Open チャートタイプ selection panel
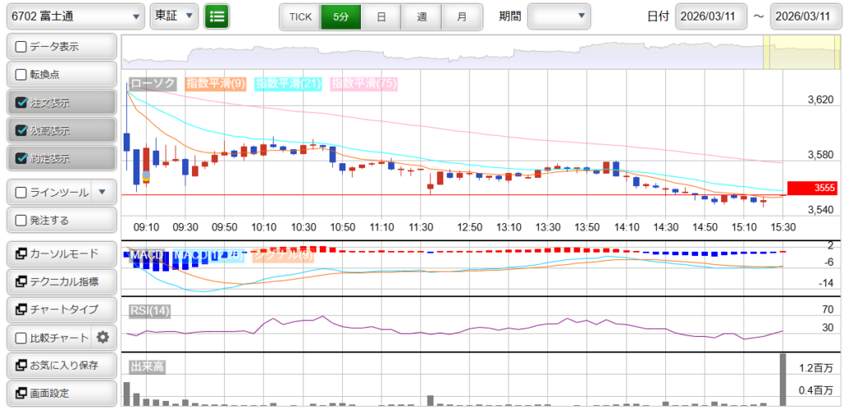844x410 pixels. pyautogui.click(x=61, y=309)
